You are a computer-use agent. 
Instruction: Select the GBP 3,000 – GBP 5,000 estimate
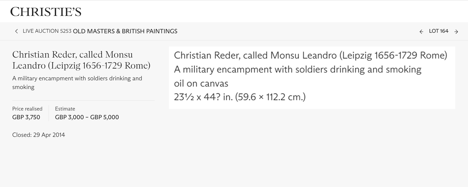pyautogui.click(x=87, y=117)
